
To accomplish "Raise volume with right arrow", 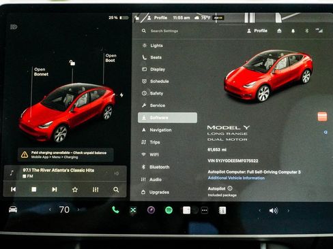I will (289, 211).
